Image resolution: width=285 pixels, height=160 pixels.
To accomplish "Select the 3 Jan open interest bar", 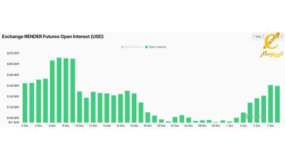I will pos(243,117).
